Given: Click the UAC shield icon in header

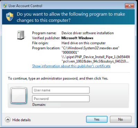Looking at the screenshot, I should tap(10, 17).
